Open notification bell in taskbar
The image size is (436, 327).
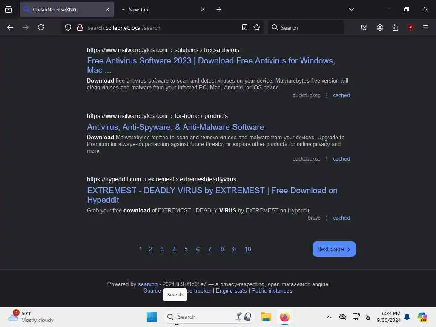click(x=407, y=317)
